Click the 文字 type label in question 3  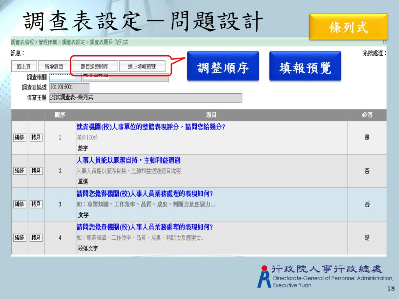pyautogui.click(x=83, y=215)
